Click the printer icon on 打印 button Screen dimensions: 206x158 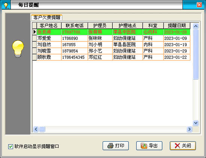tap(110, 146)
